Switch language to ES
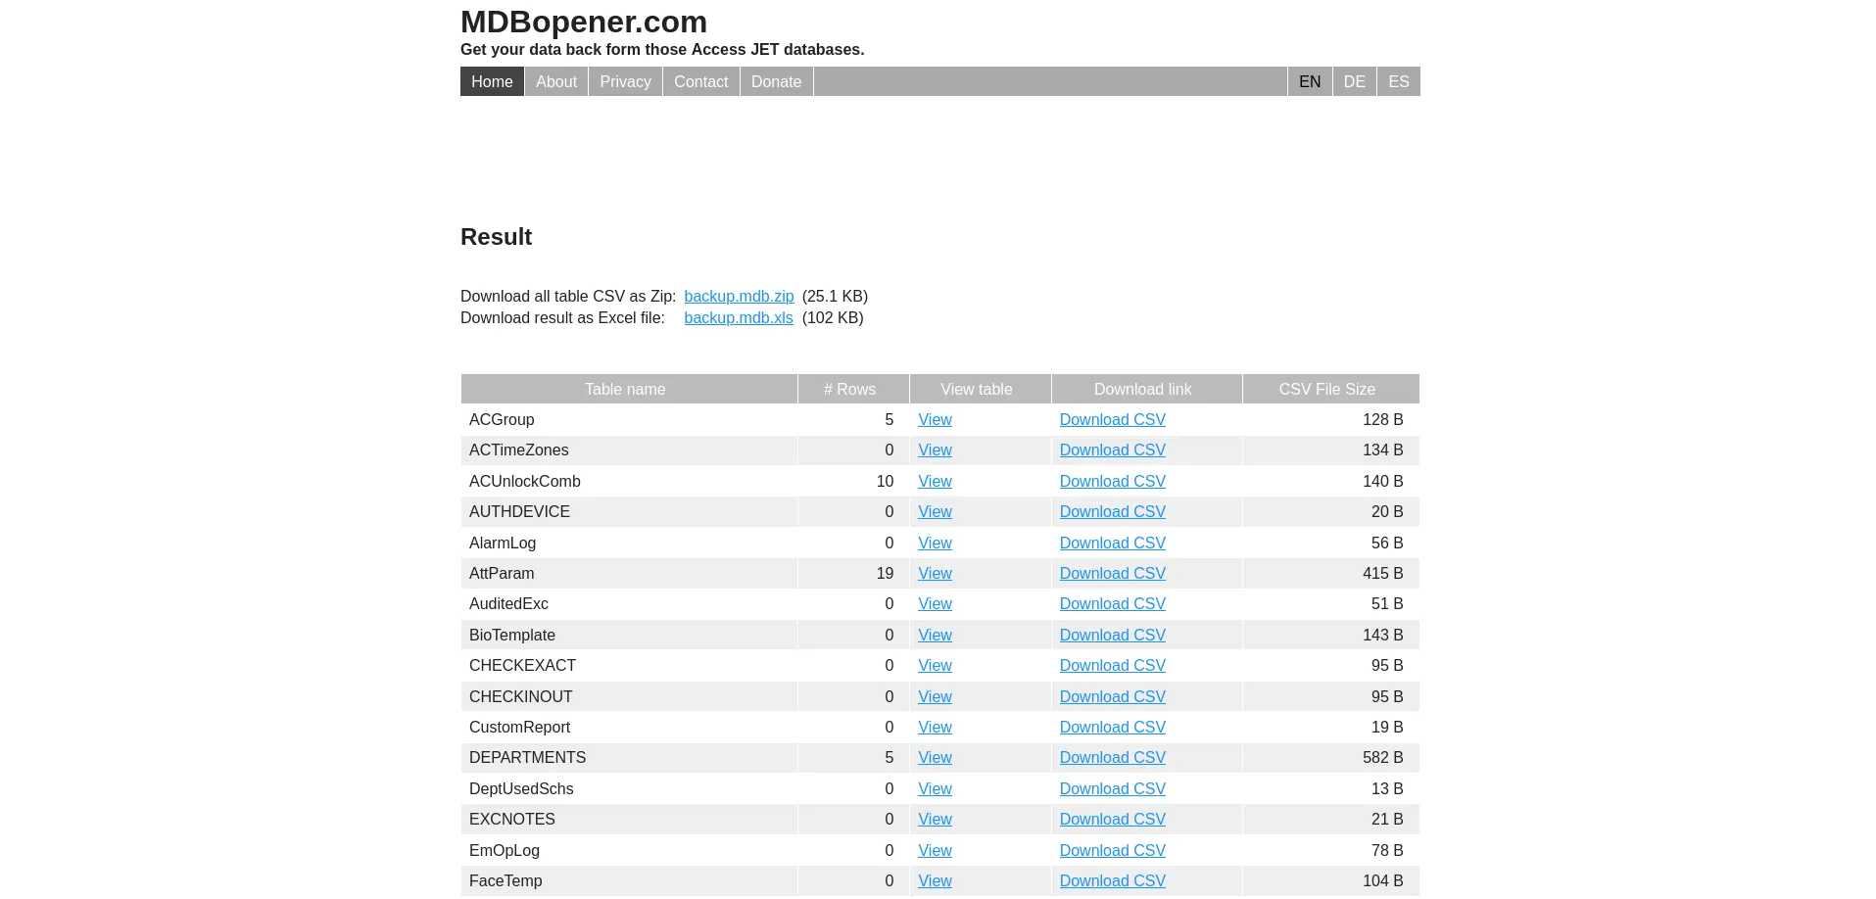Image resolution: width=1876 pixels, height=899 pixels. [1399, 81]
